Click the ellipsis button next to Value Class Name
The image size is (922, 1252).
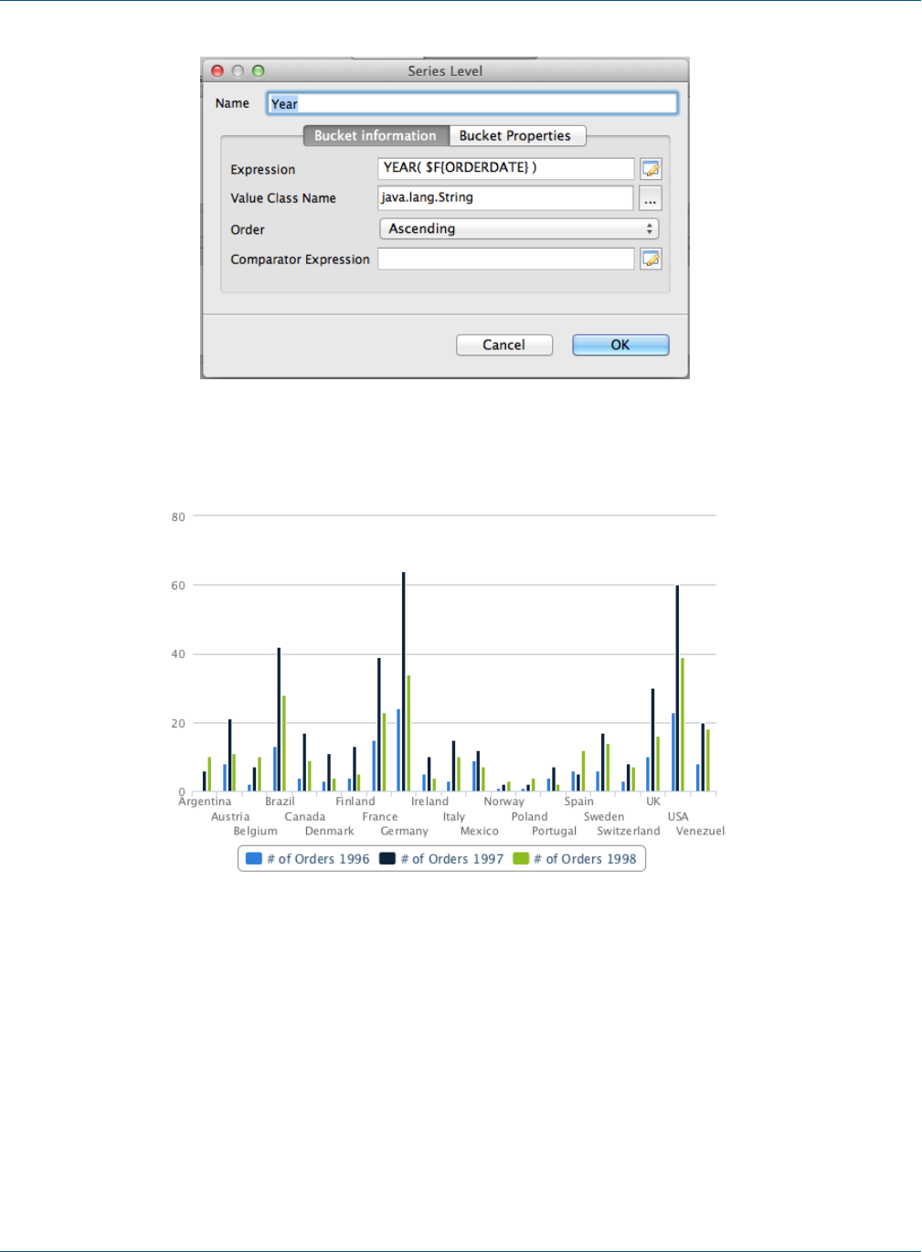point(650,198)
